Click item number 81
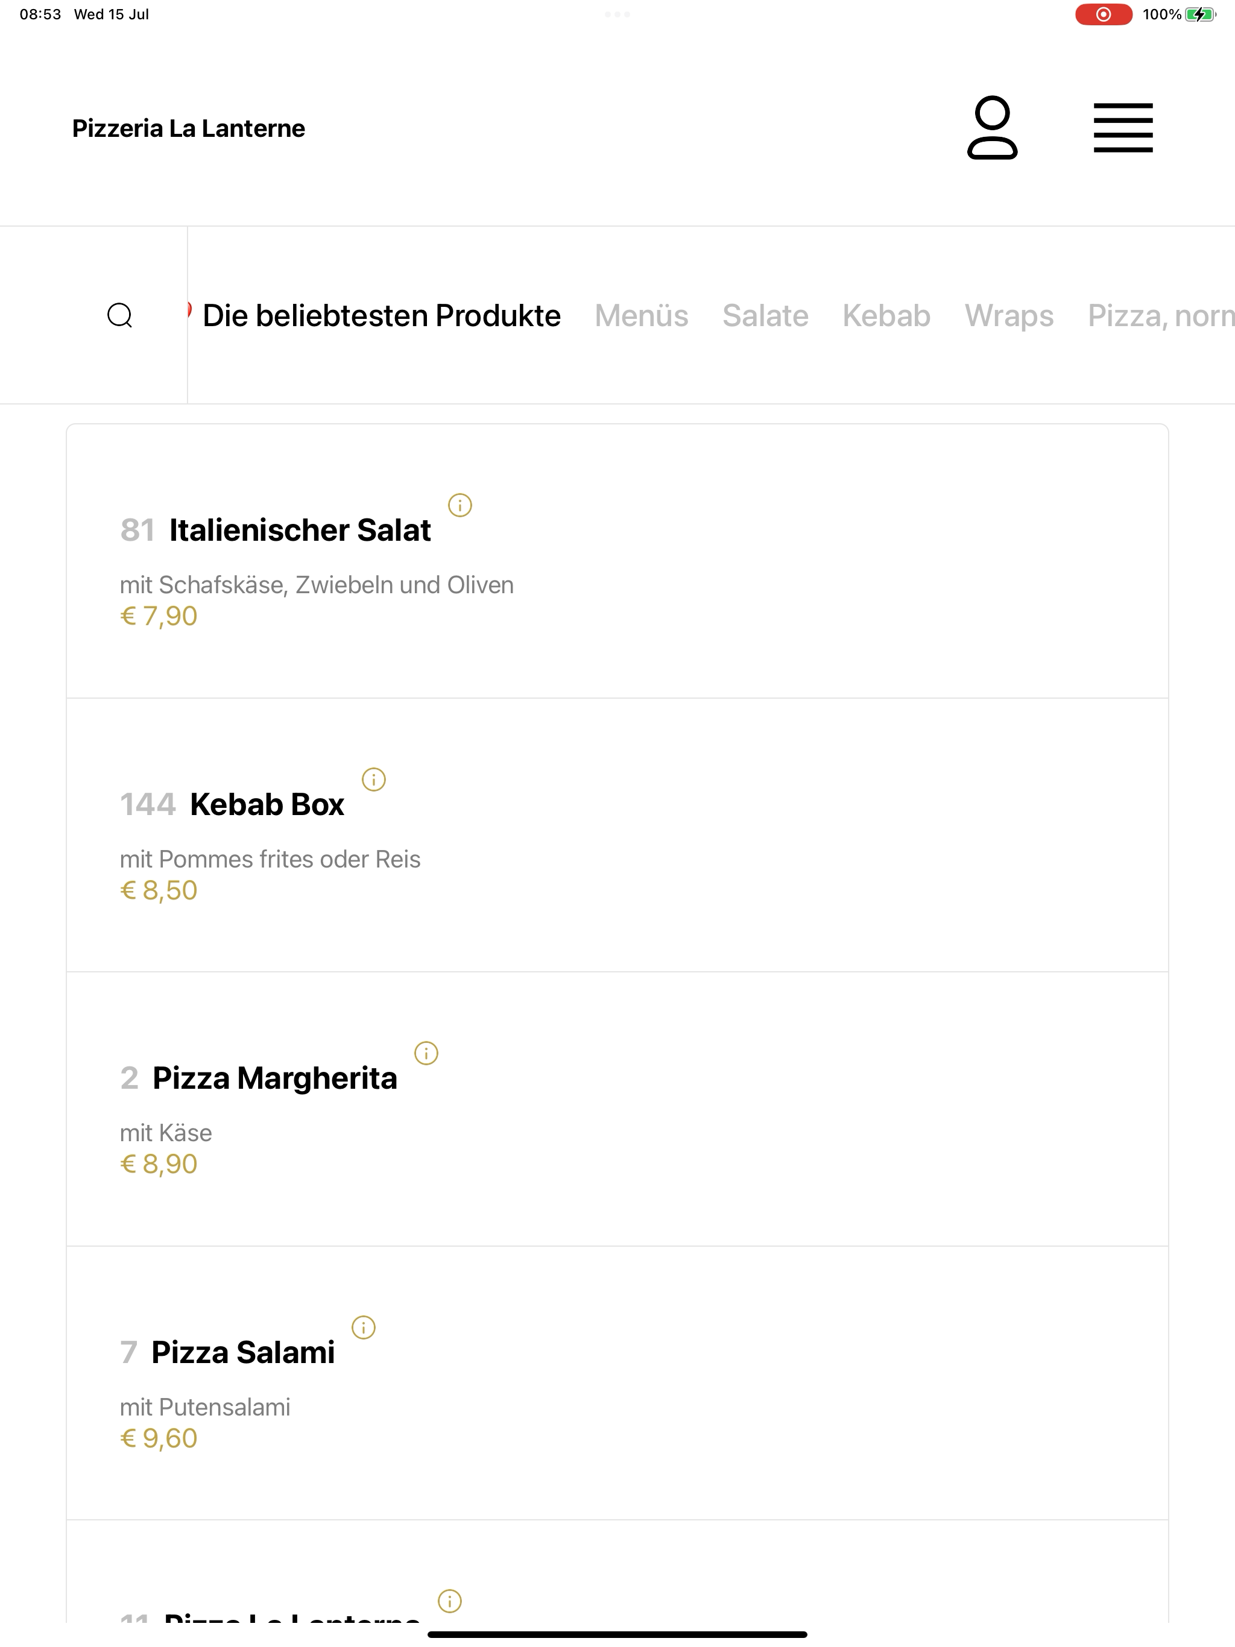This screenshot has height=1647, width=1235. (x=137, y=530)
